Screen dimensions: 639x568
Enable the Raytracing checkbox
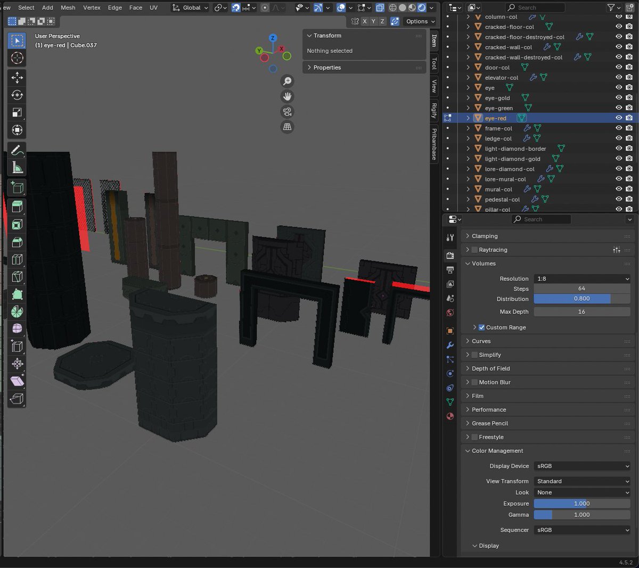[474, 250]
